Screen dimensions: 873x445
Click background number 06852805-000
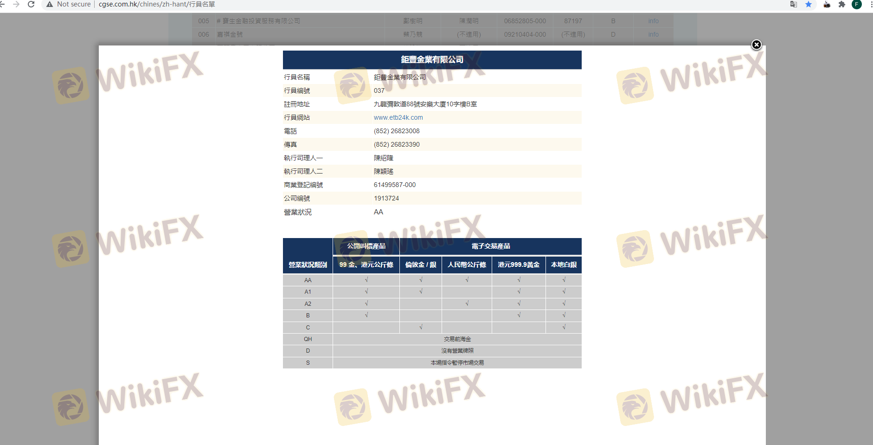click(525, 21)
